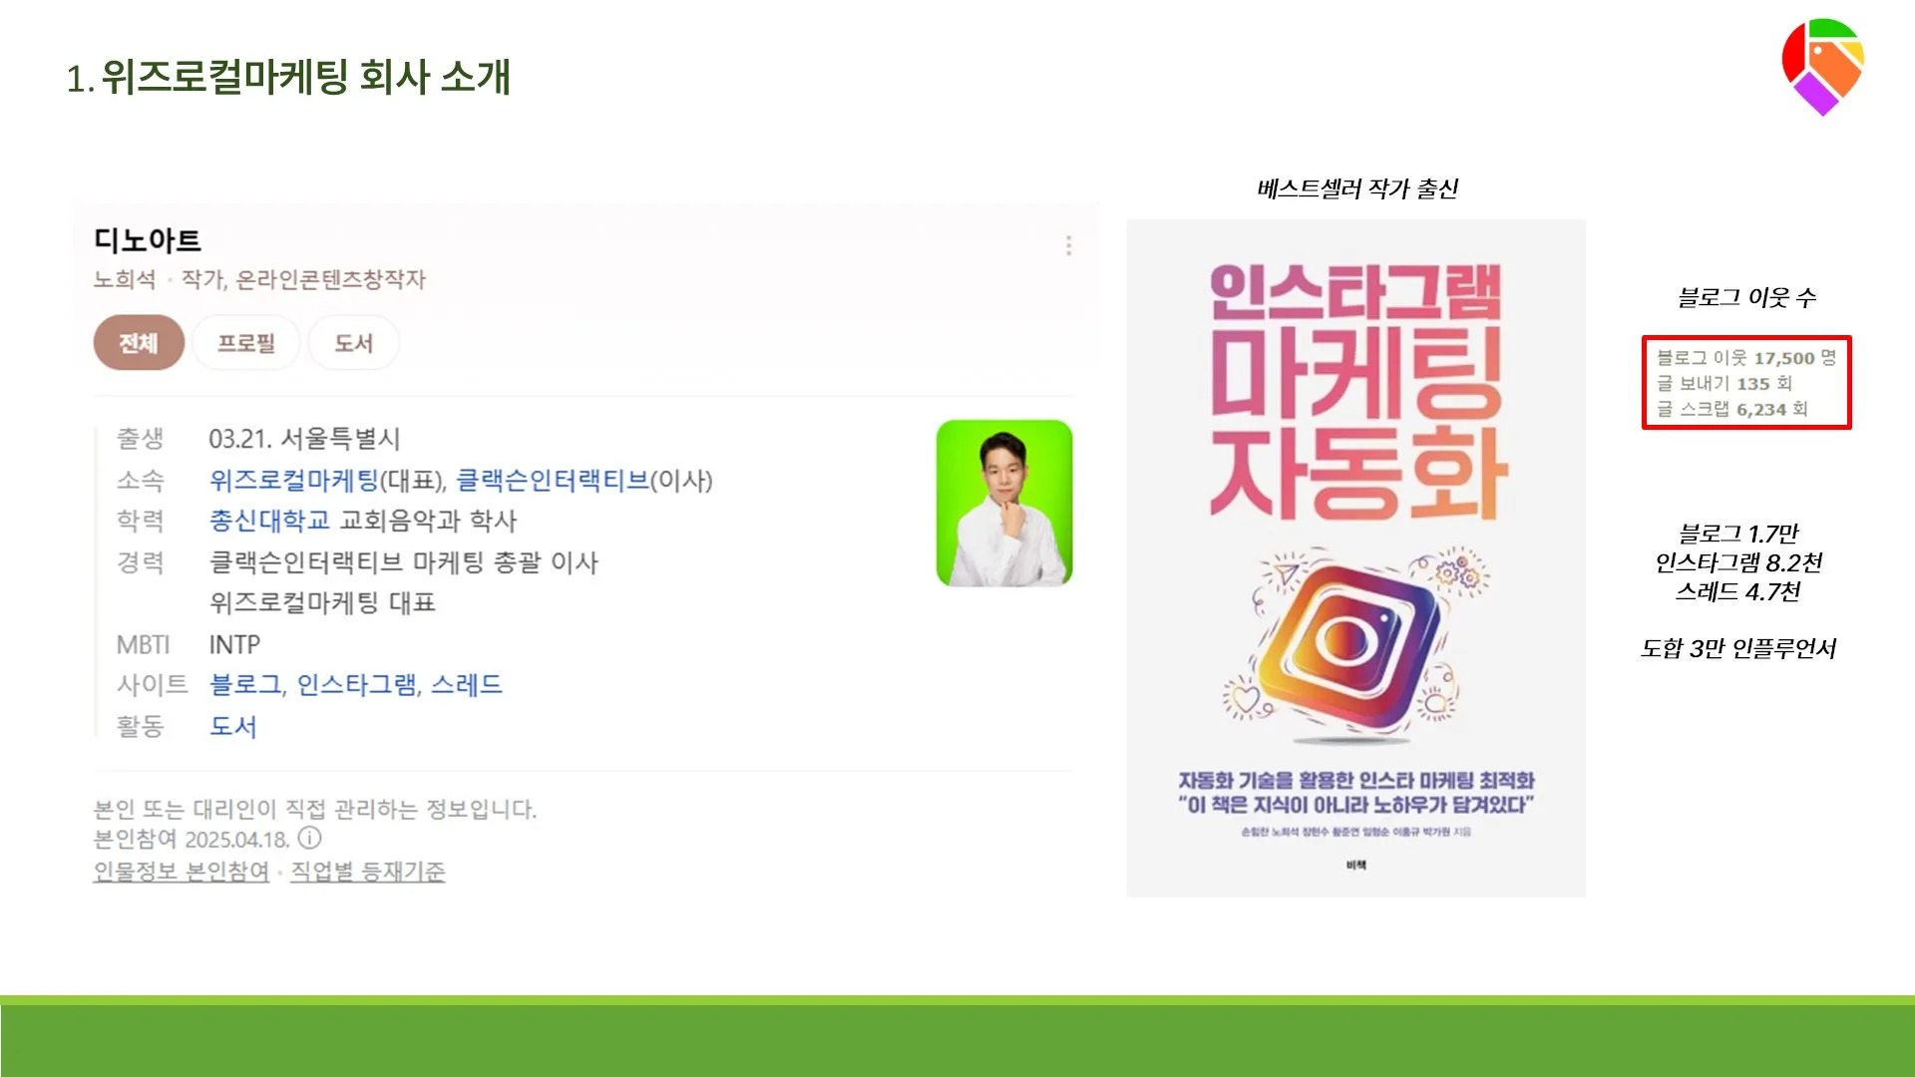Image resolution: width=1915 pixels, height=1077 pixels.
Task: Follow the 총신대학교 link
Action: click(x=269, y=521)
